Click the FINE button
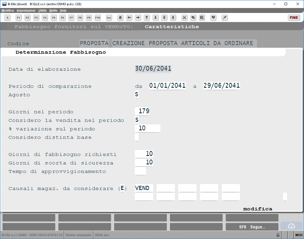 [294, 18]
